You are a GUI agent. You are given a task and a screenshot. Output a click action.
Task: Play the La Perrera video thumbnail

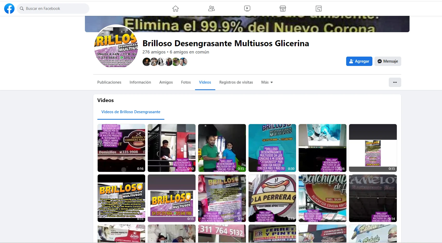[272, 198]
